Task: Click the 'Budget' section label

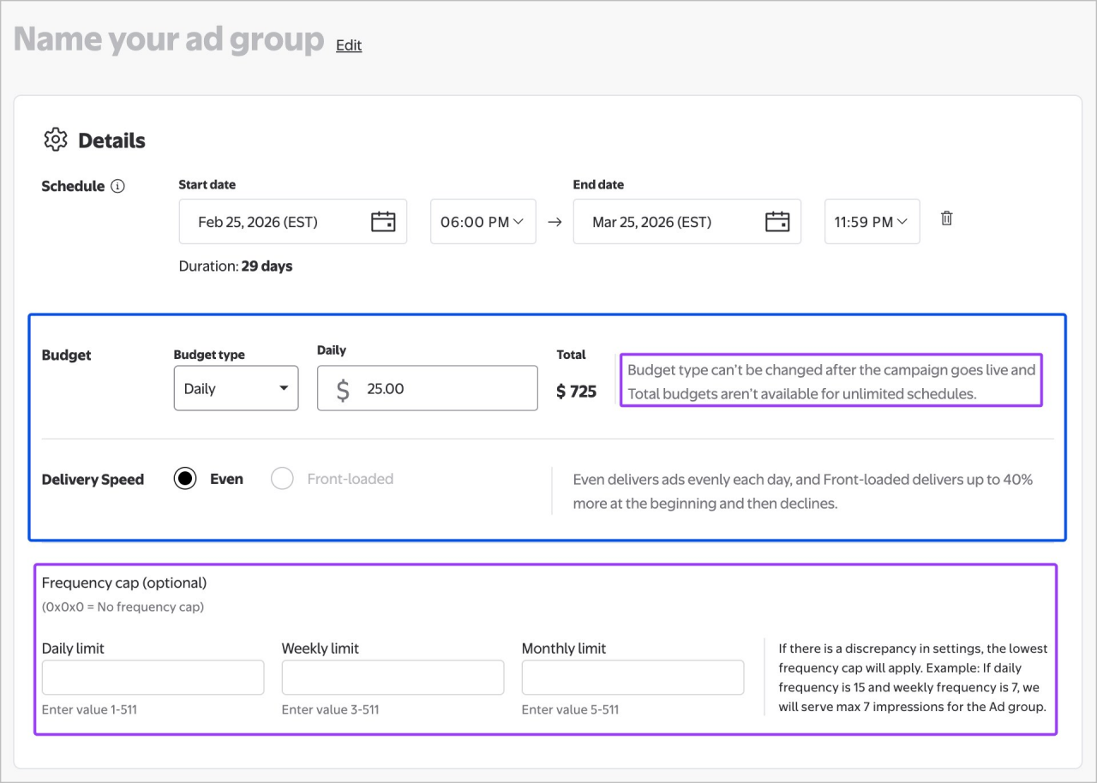Action: [66, 356]
